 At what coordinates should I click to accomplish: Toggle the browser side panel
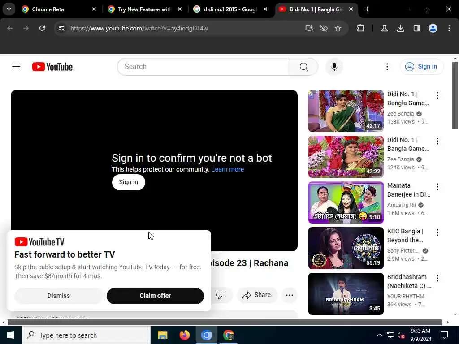coord(417,28)
